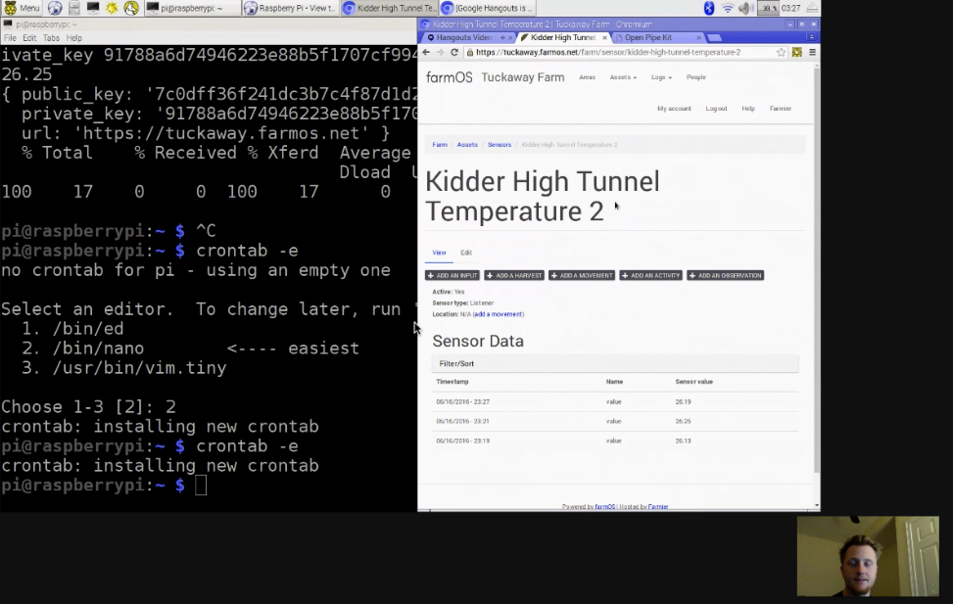Click the volume speaker tray icon

tap(745, 8)
